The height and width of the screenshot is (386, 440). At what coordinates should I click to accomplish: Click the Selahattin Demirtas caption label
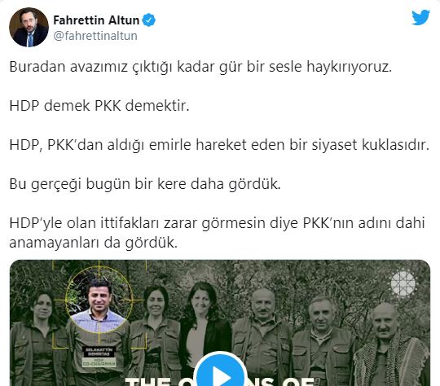pos(99,357)
